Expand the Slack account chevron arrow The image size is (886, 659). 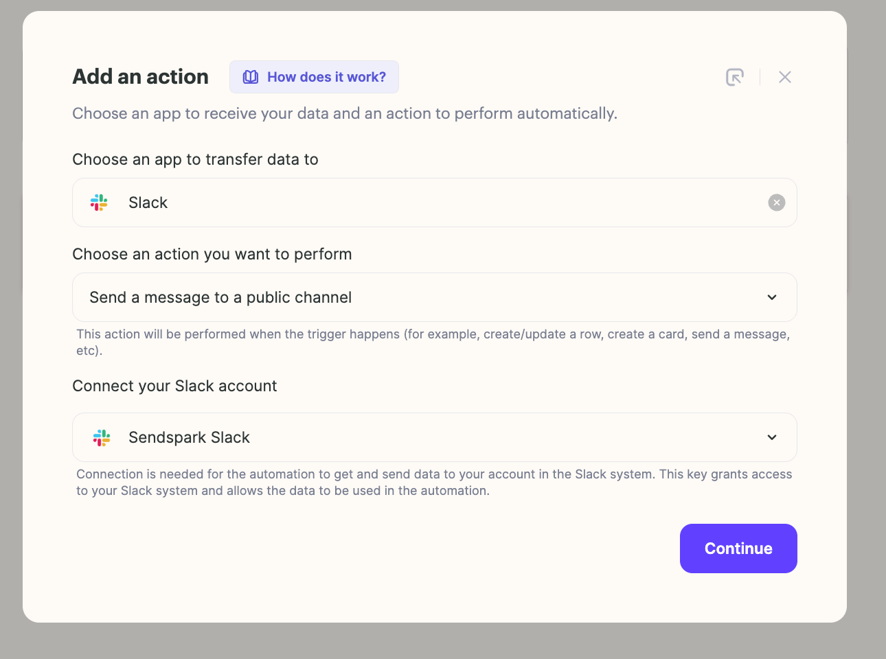click(x=772, y=437)
